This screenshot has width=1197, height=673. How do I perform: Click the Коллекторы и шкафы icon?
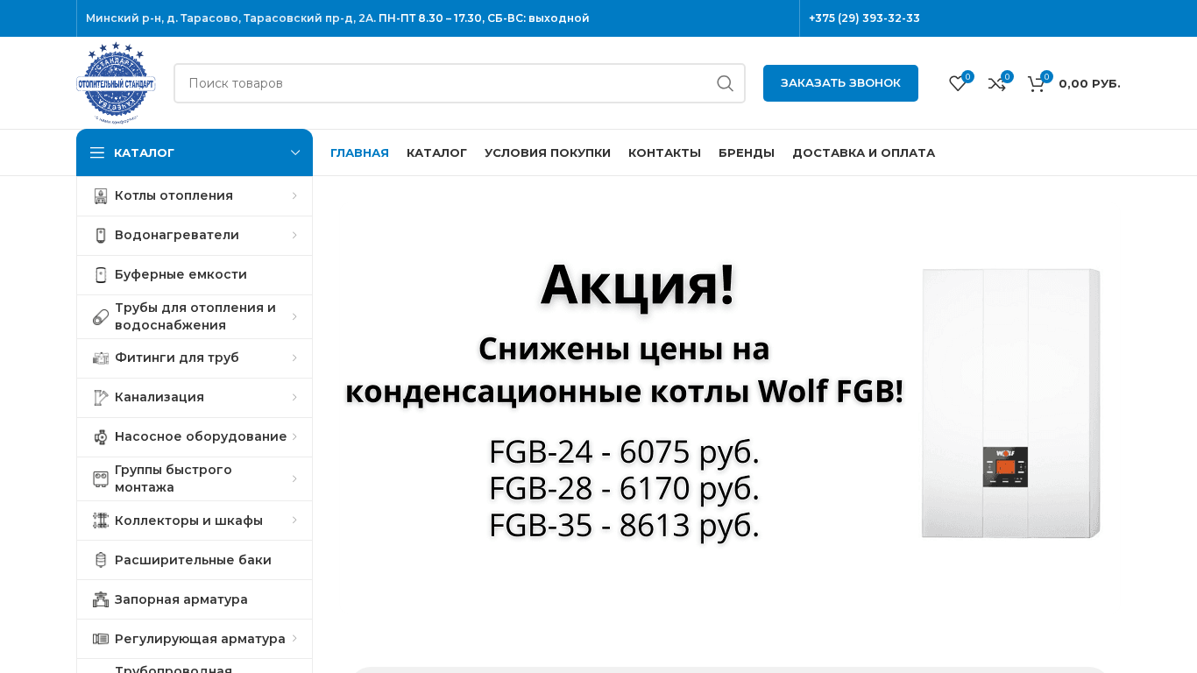click(101, 521)
